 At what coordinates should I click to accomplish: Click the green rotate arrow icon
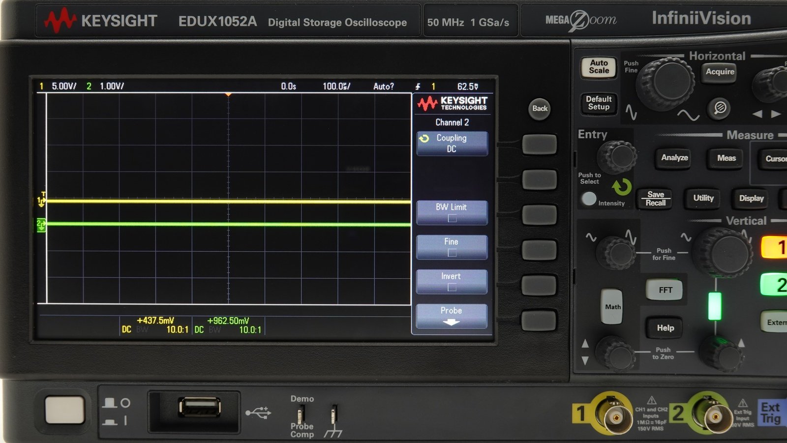pos(621,187)
